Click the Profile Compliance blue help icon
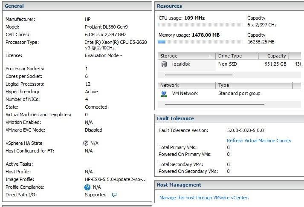Image resolution: width=304 pixels, height=207 pixels. 87,187
